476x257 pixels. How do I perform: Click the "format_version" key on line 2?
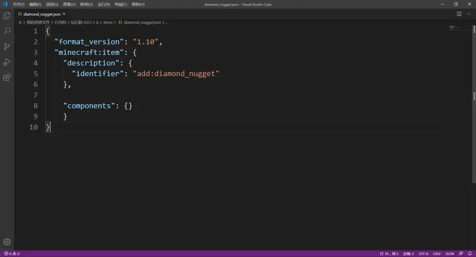[89, 42]
